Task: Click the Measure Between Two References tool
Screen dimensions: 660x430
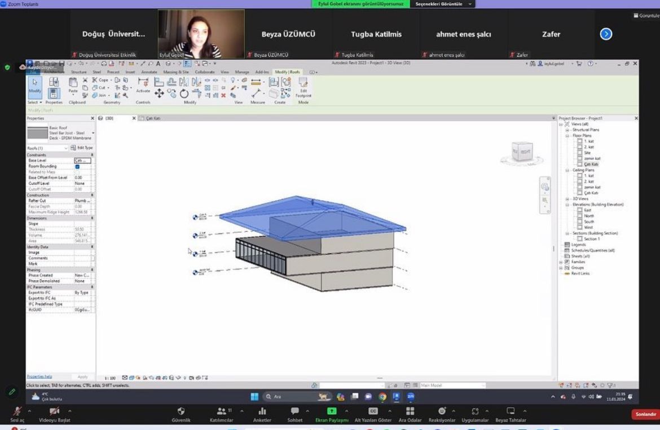Action: tap(256, 82)
